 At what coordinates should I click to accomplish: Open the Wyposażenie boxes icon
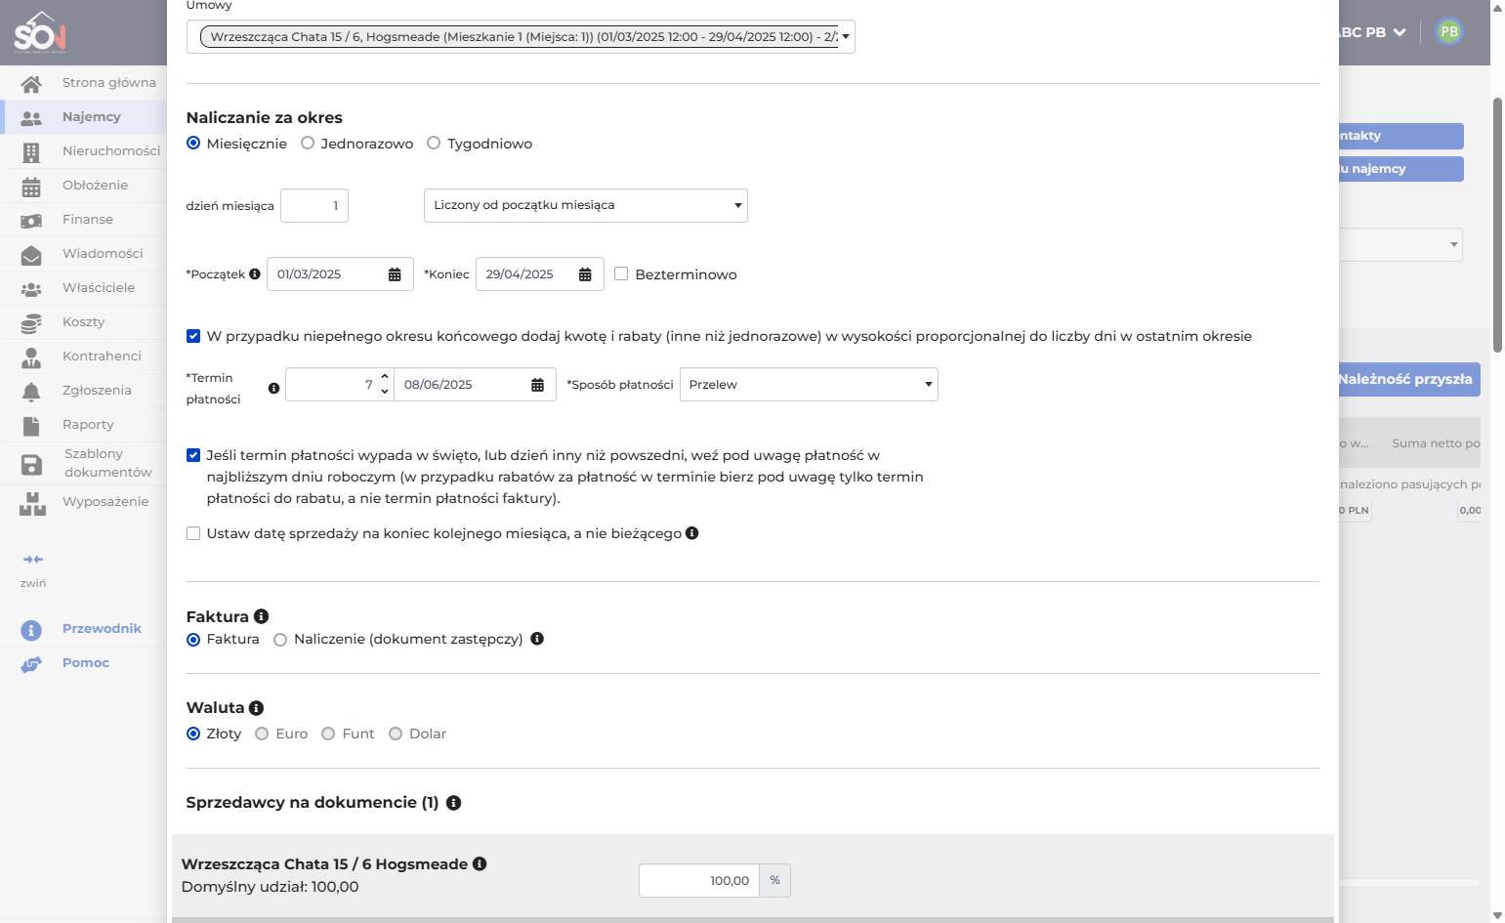click(32, 503)
